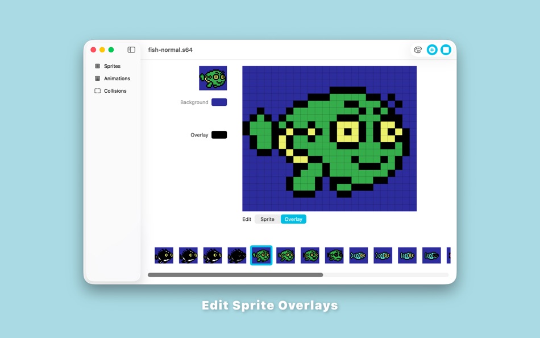Screen dimensions: 540x338
Task: Toggle the overlay frame display button
Action: (x=446, y=50)
